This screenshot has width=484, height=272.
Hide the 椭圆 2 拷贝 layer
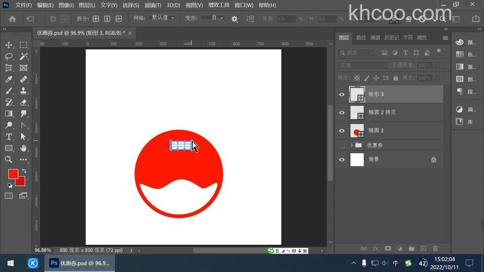click(342, 113)
